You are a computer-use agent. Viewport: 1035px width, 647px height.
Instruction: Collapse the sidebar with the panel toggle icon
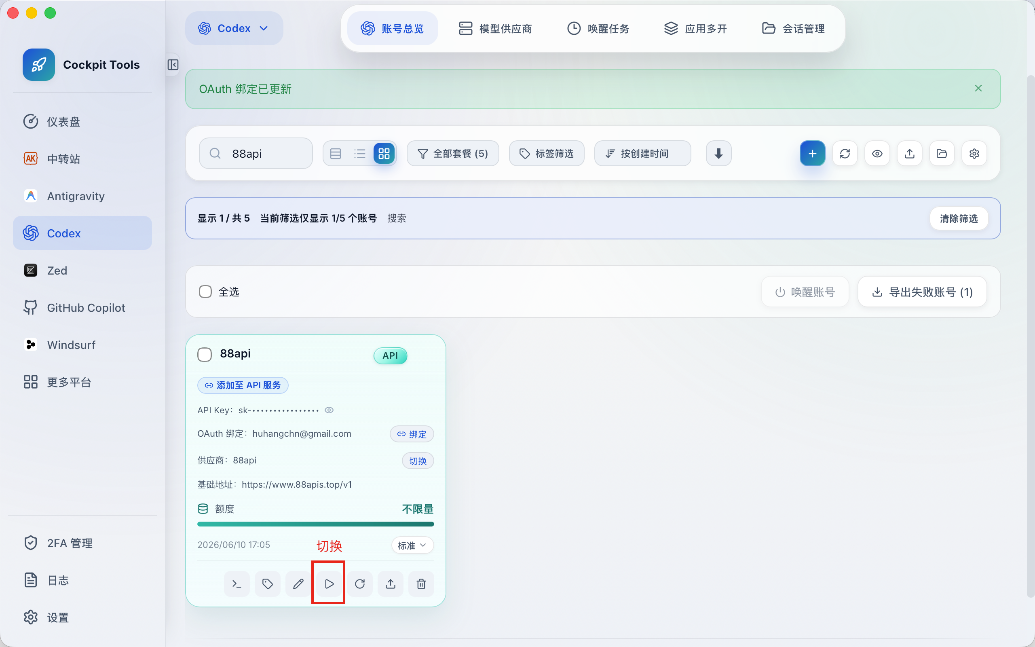(173, 65)
